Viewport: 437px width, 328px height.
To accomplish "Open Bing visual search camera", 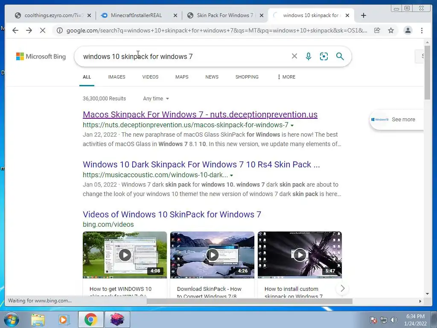I will [324, 56].
